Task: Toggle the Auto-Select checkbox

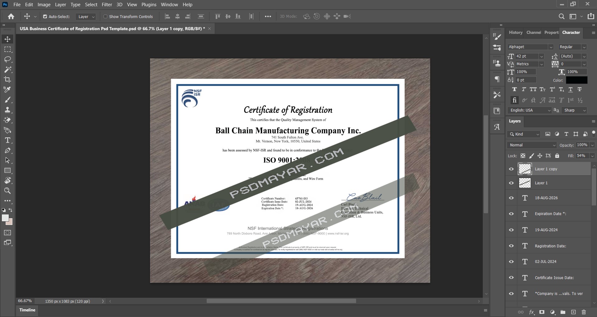Action: 45,16
